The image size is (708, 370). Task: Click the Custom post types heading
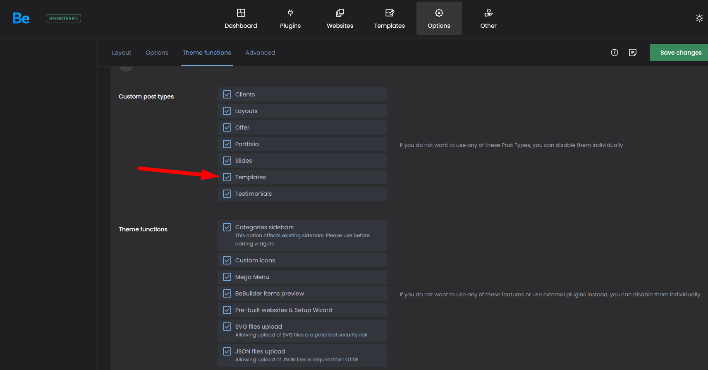[146, 96]
